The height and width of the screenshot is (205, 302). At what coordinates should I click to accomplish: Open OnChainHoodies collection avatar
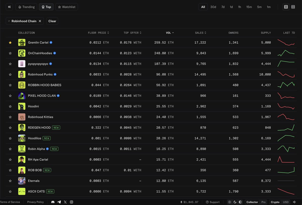click(22, 53)
